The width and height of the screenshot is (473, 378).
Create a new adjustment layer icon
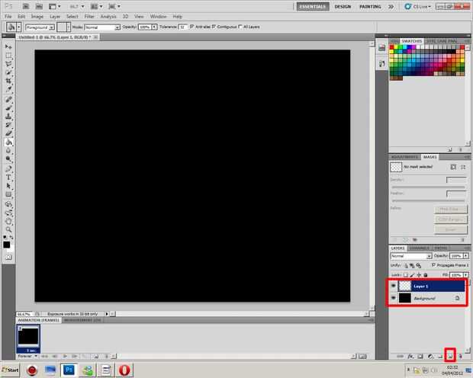pos(430,357)
